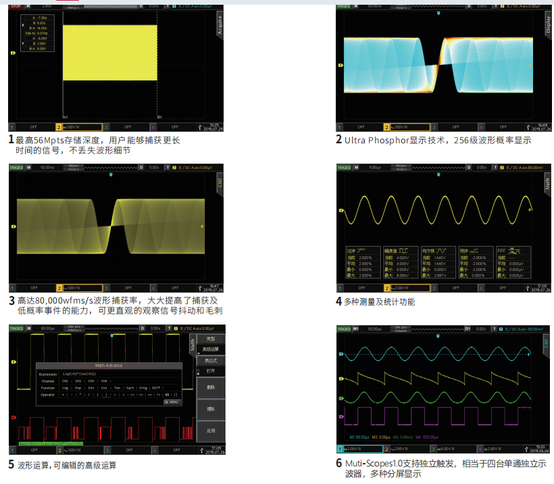Viewport: 554px width, 484px height.
Task: Open Math side tab on measurement statistics screen
Action: 547,184
